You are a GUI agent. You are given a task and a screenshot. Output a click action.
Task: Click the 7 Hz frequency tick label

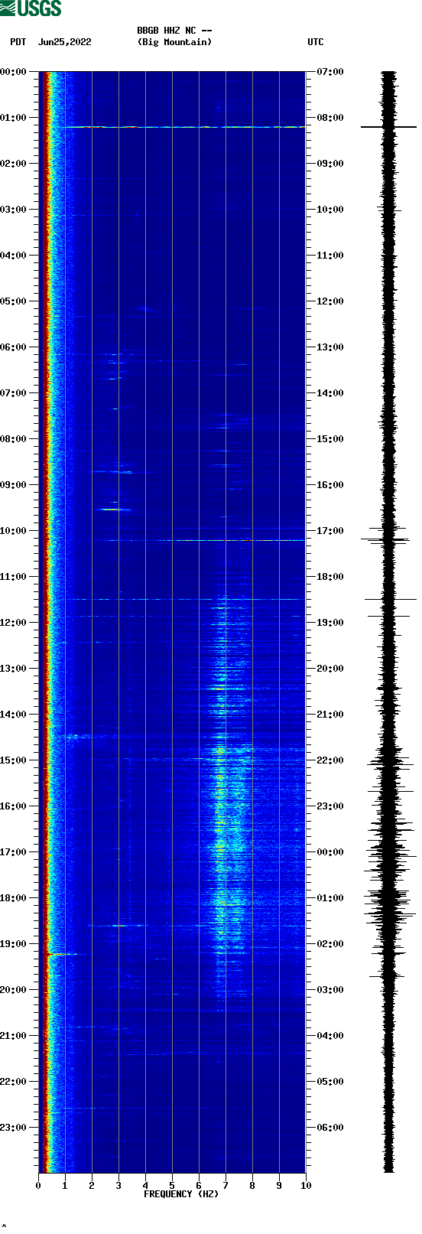coord(226,1186)
